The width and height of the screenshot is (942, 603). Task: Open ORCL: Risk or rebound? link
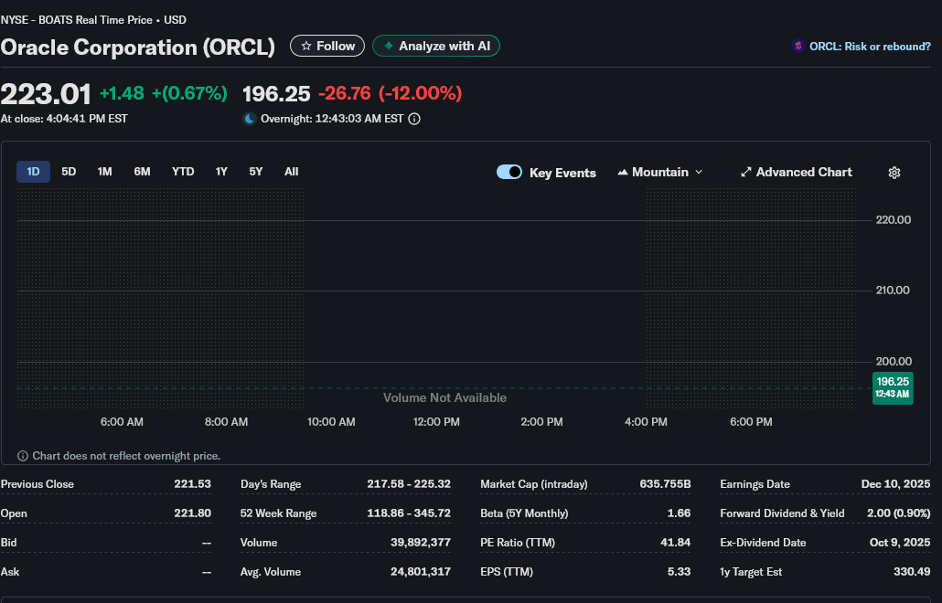[x=870, y=47]
